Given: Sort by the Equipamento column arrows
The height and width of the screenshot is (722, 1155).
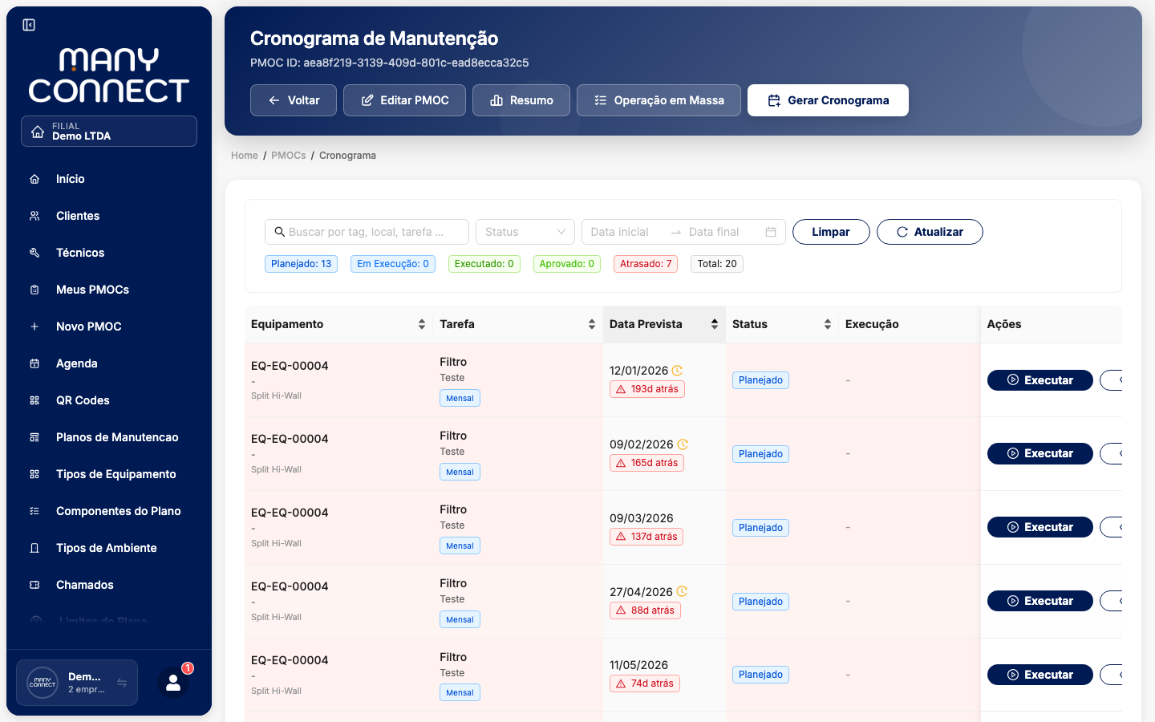Looking at the screenshot, I should [x=422, y=324].
